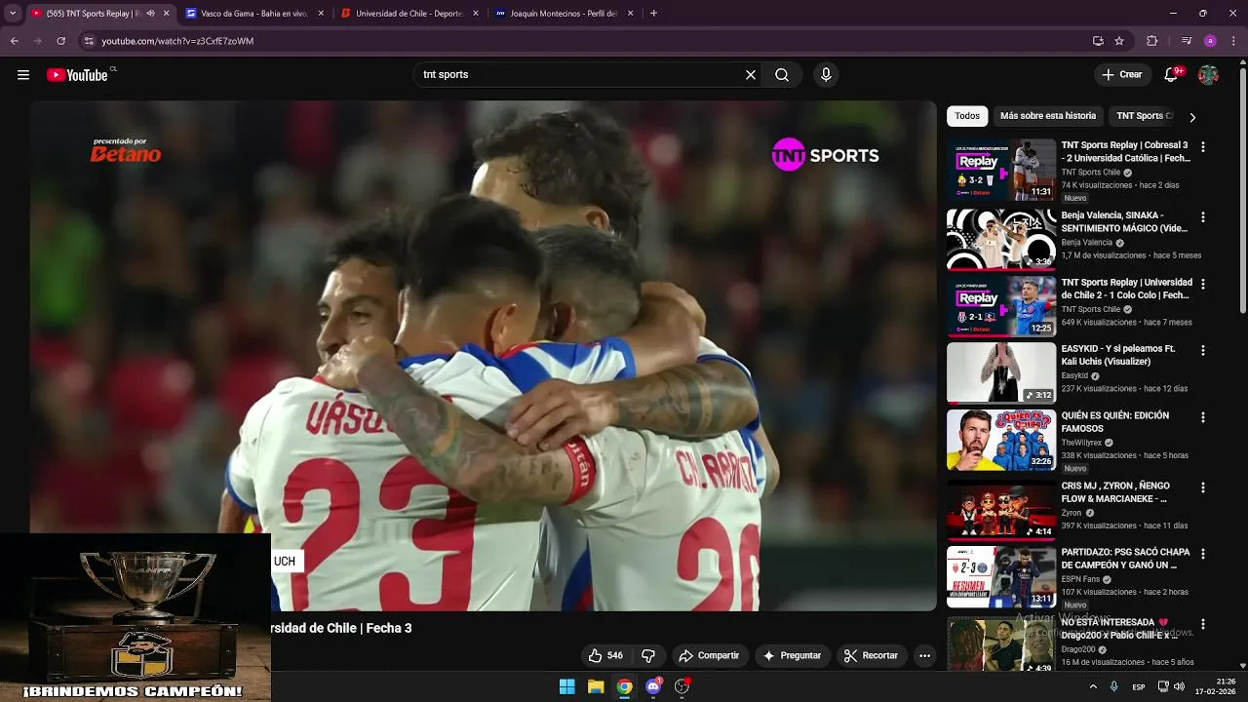This screenshot has width=1248, height=702.
Task: Close the Universidad de Chile tab
Action: tap(476, 14)
